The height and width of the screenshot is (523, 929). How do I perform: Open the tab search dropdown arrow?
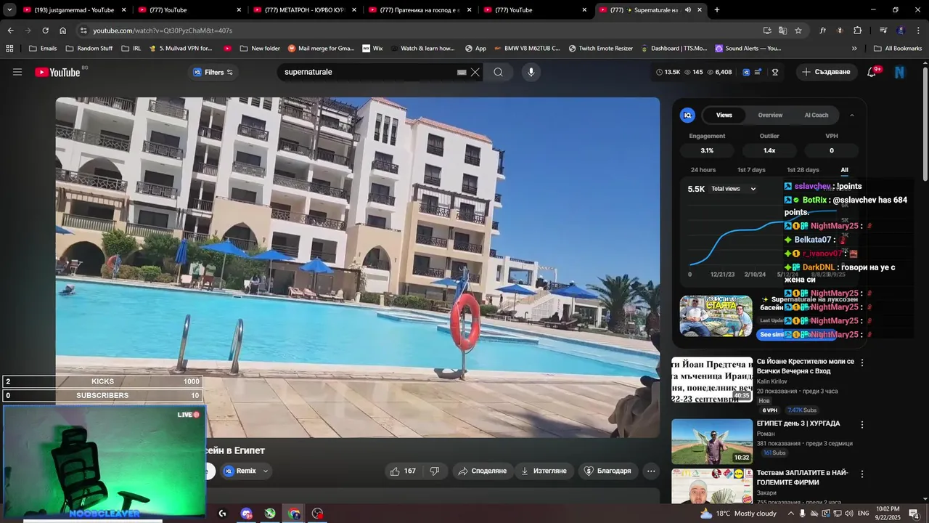point(9,10)
